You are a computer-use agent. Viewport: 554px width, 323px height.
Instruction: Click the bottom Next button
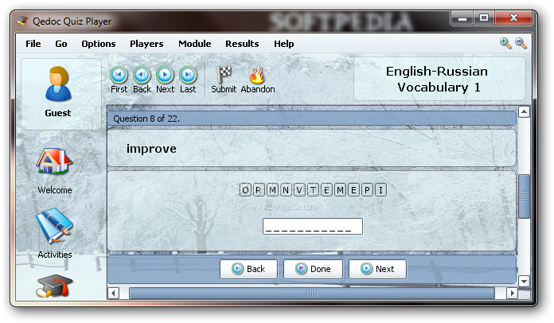378,269
